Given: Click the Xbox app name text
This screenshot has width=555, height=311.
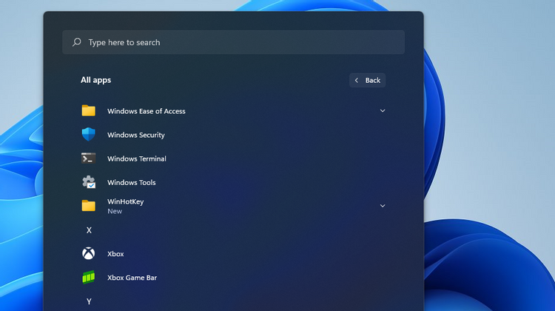Looking at the screenshot, I should [115, 254].
